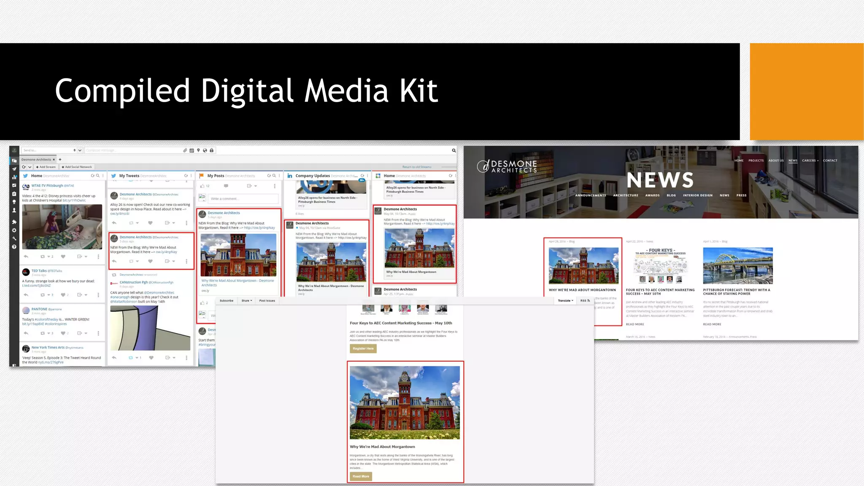
Task: Filter news by Awards category
Action: click(652, 196)
